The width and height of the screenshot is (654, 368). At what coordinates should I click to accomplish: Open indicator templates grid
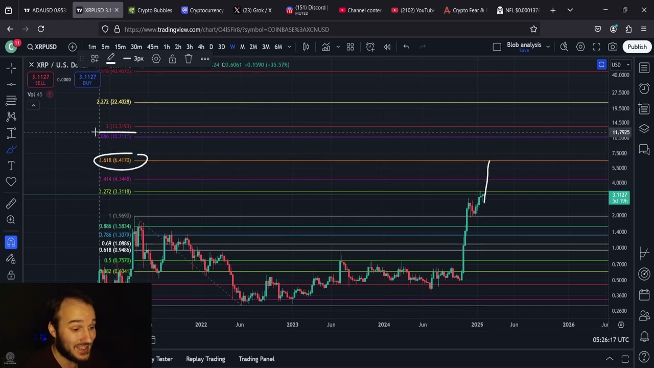tap(351, 47)
